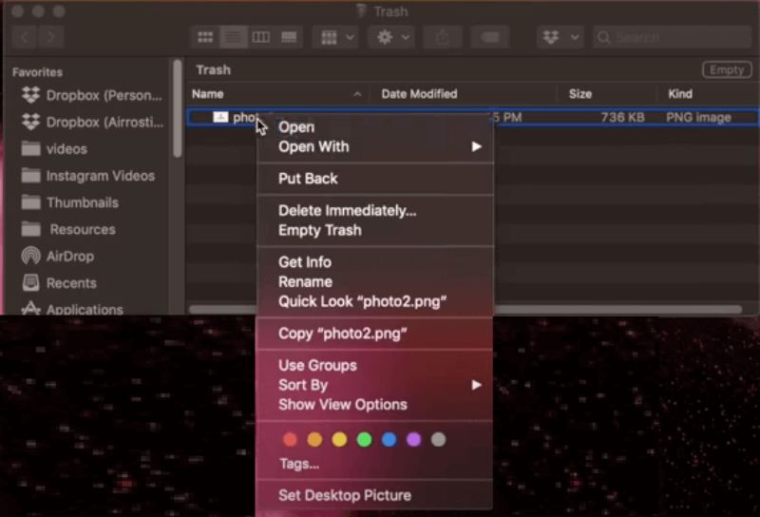Switch to icon view in toolbar
This screenshot has width=760, height=517.
click(x=204, y=37)
